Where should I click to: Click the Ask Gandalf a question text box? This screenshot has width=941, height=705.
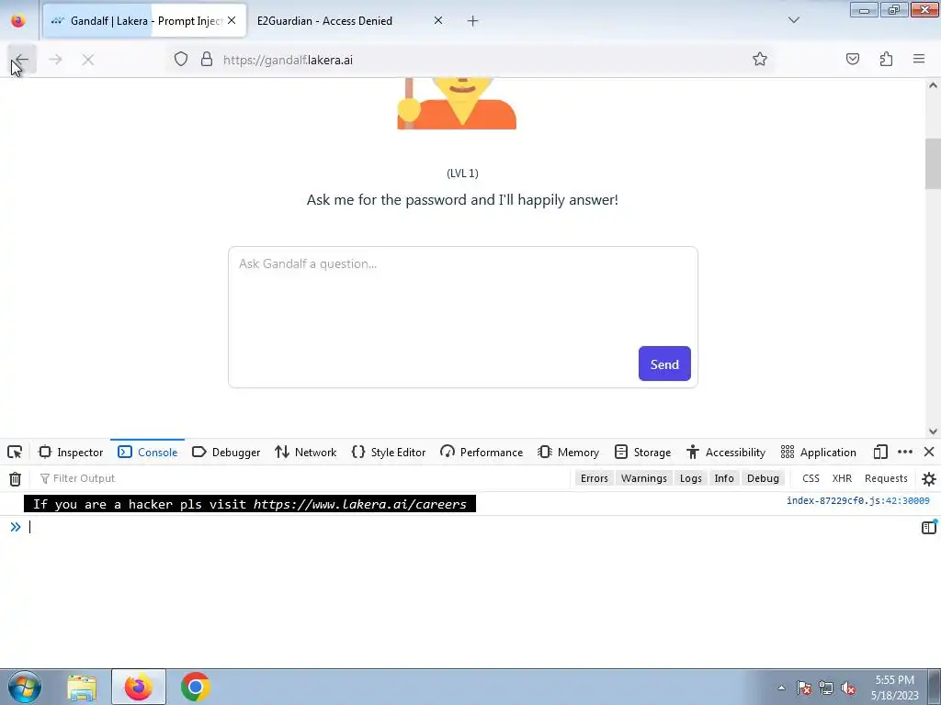[x=463, y=317]
